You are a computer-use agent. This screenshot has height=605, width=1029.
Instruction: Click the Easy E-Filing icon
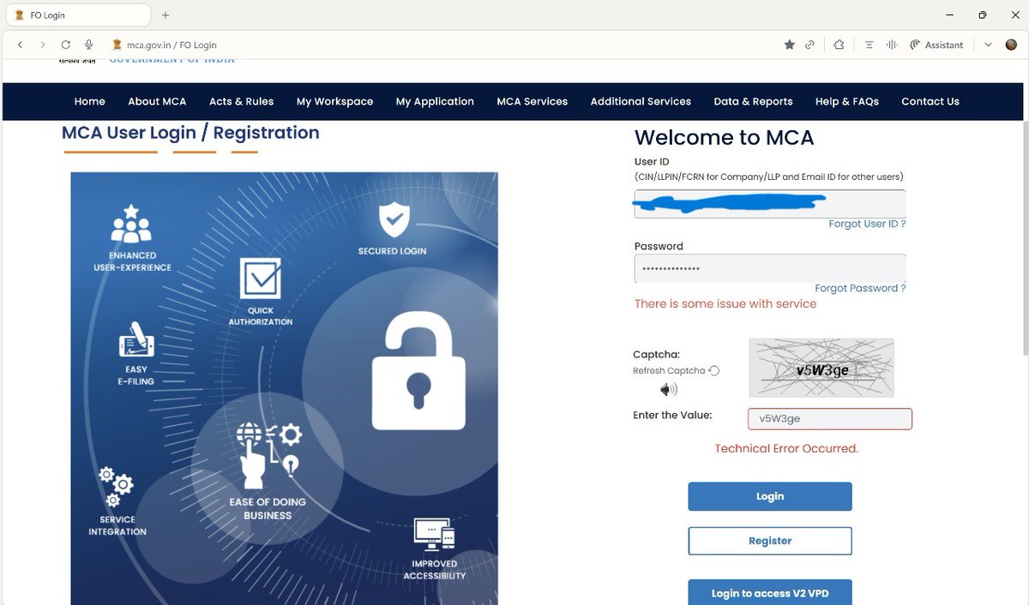(136, 339)
